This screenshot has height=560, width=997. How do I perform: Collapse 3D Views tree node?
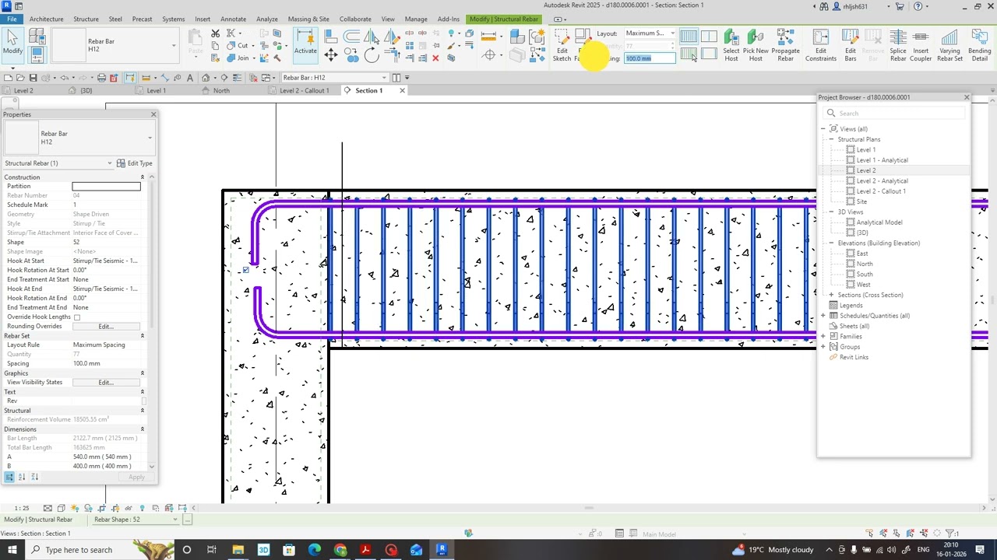831,212
